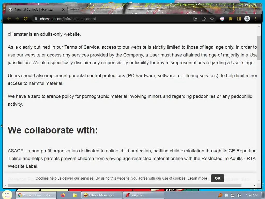Open a new tab with the plus button

coord(73,10)
